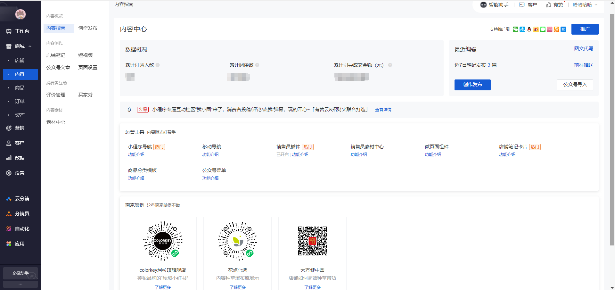This screenshot has height=290, width=615.
Task: Select 店铺 under 商城
Action: tap(20, 61)
